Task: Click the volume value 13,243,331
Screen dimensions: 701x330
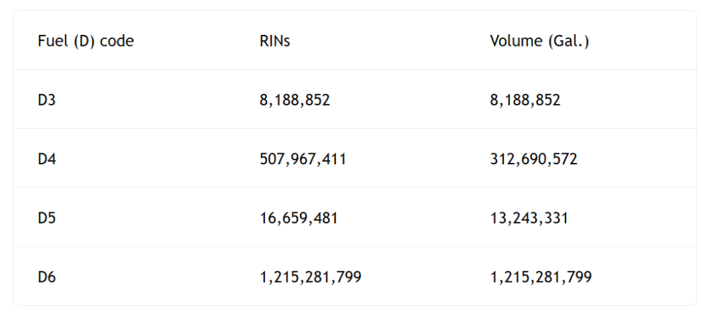Action: point(528,218)
